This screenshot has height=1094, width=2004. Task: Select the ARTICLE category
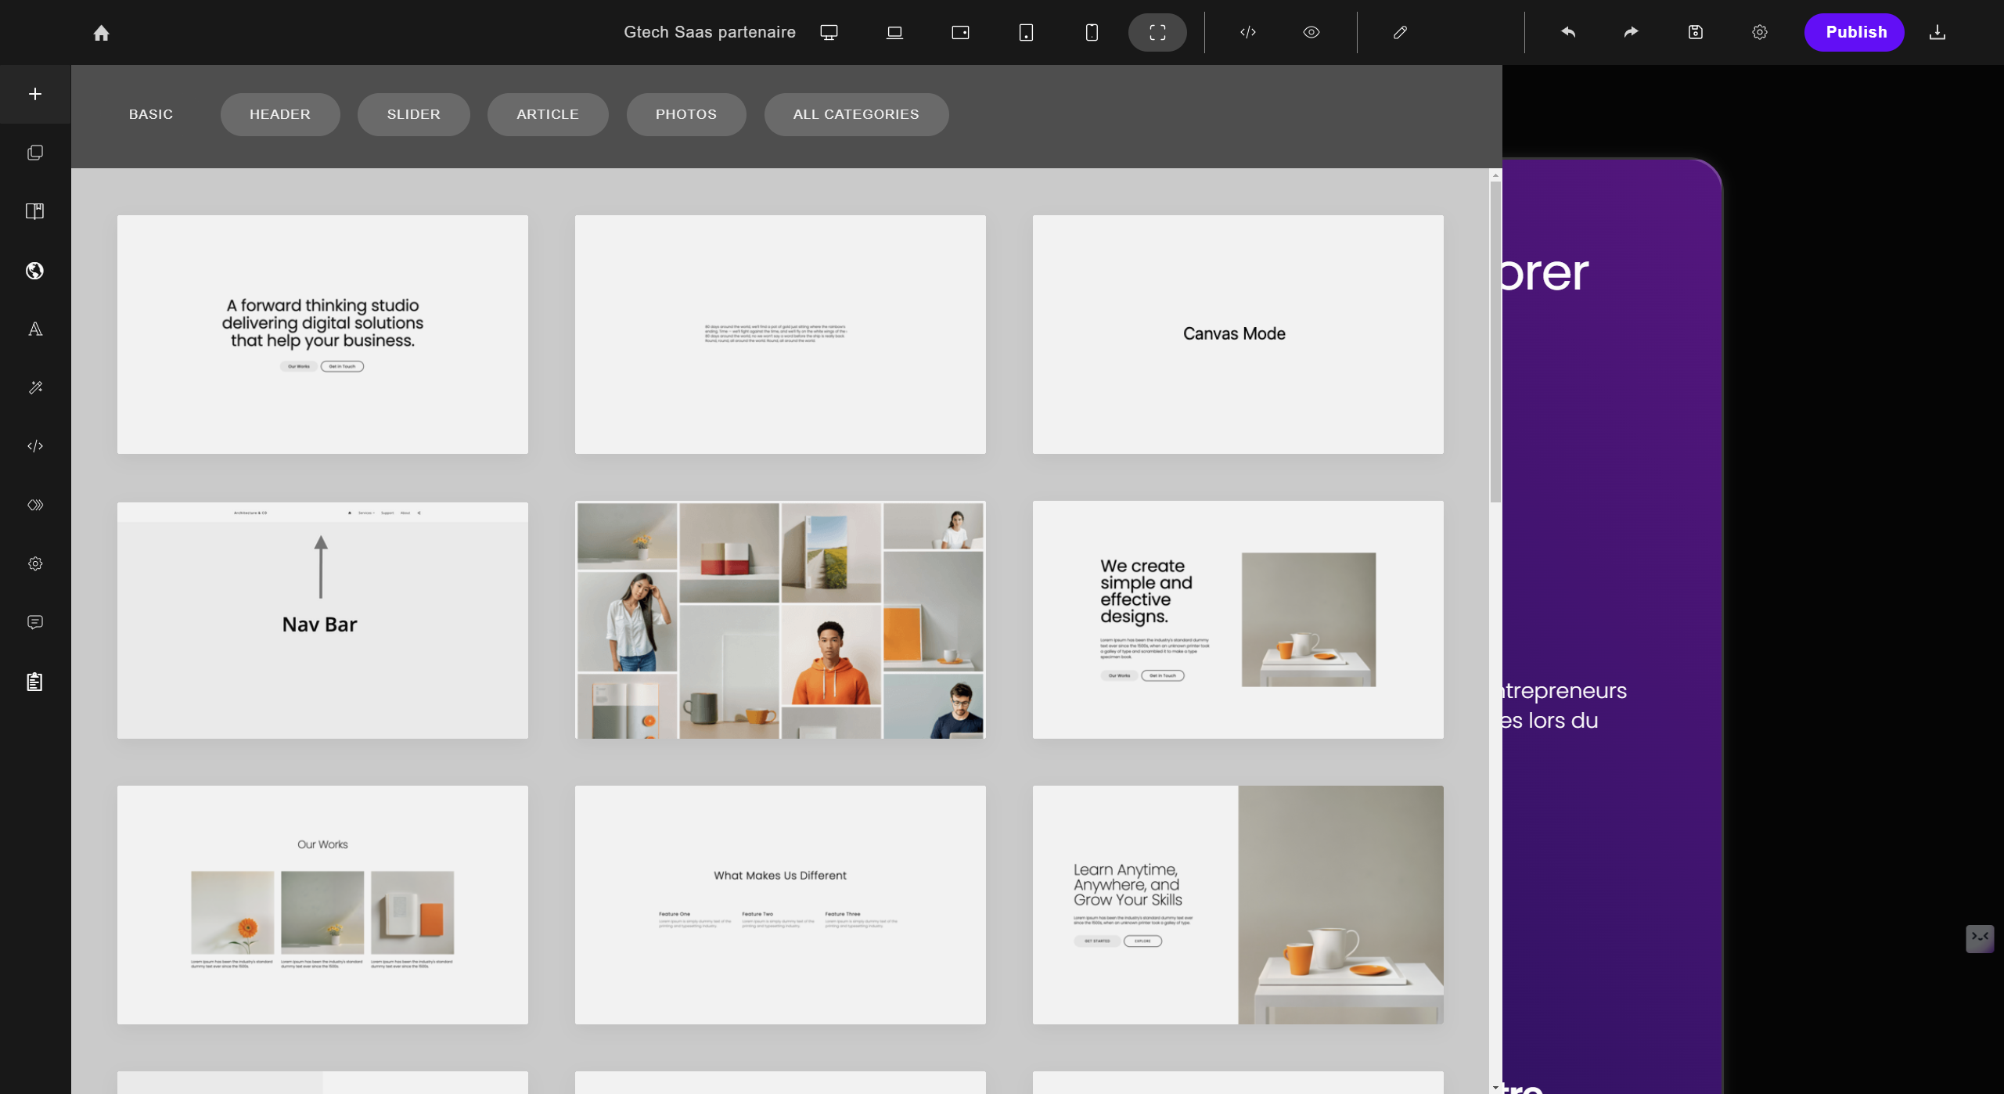[548, 114]
